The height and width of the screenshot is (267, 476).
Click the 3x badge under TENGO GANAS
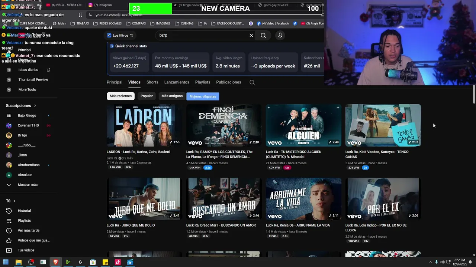[x=365, y=168]
